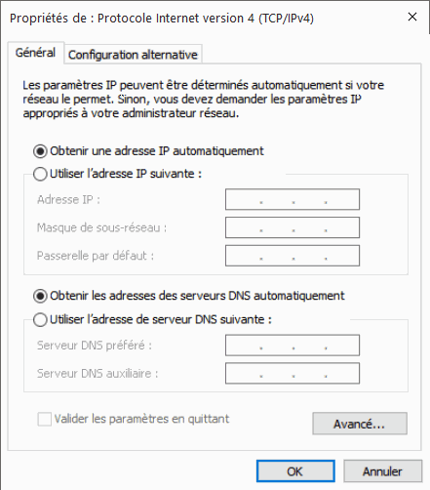Click the Adresse IP input field

pos(293,199)
